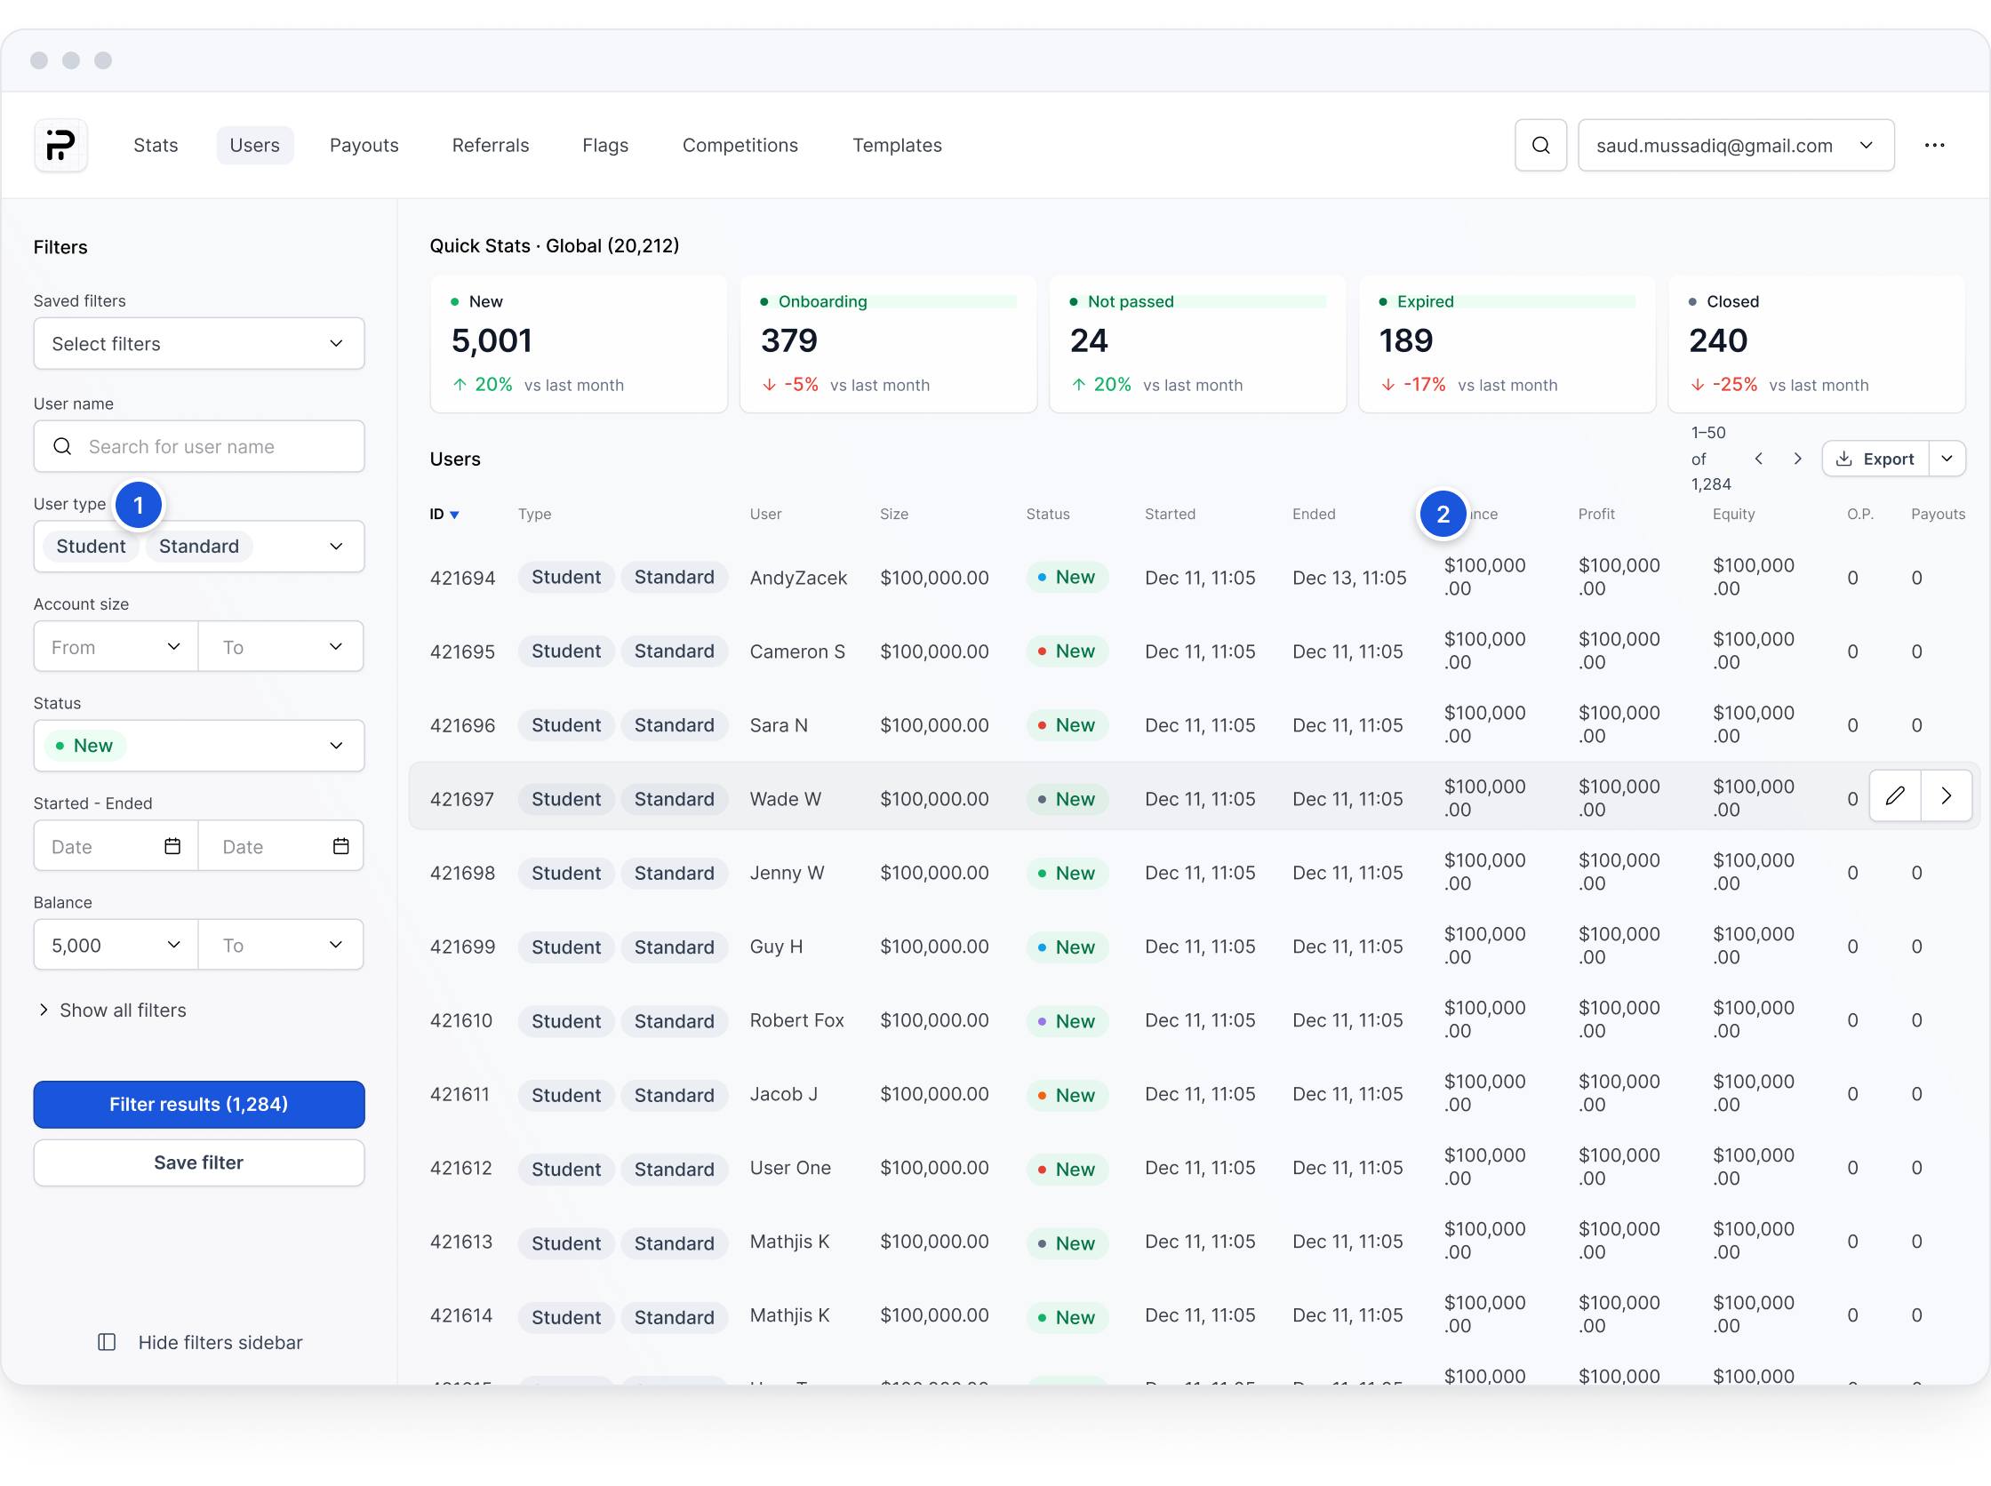This screenshot has width=1991, height=1486.
Task: Switch to Competitions tab
Action: click(x=740, y=145)
